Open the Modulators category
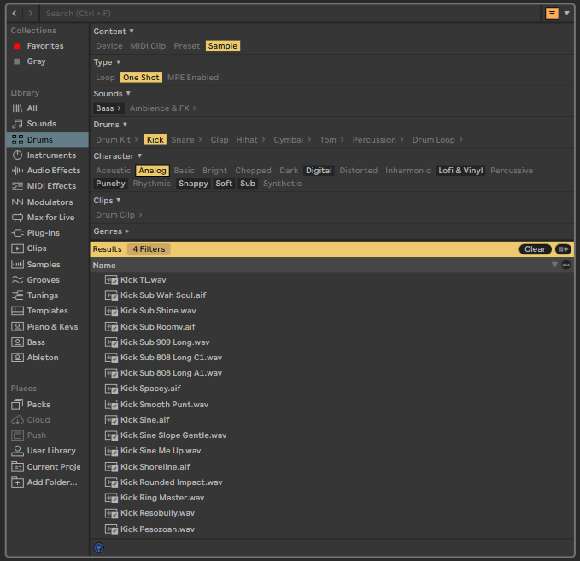Screen dimensions: 580x561 pos(42,202)
